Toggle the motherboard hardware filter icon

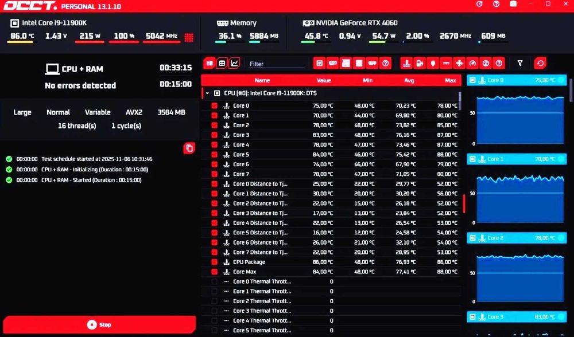click(x=346, y=63)
